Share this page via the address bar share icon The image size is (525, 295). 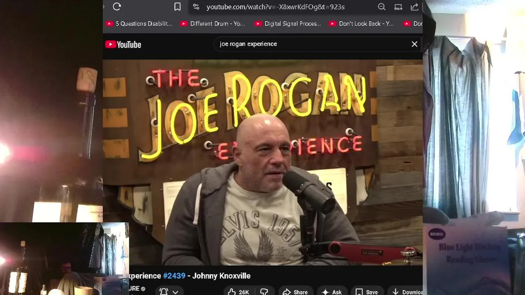coord(414,7)
